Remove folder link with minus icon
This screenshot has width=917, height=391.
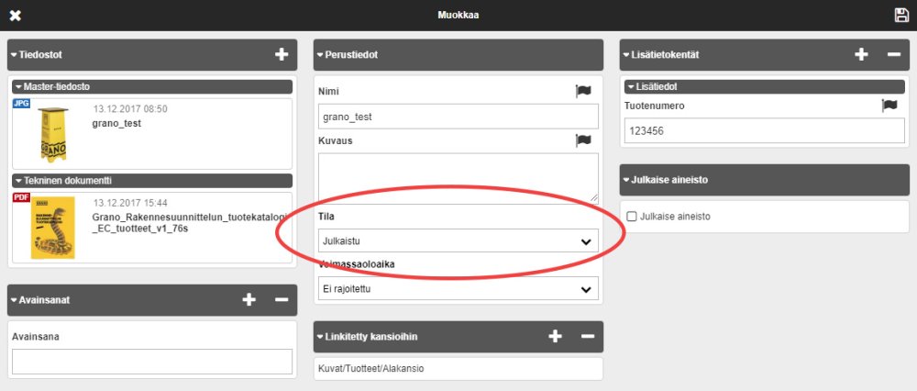587,336
